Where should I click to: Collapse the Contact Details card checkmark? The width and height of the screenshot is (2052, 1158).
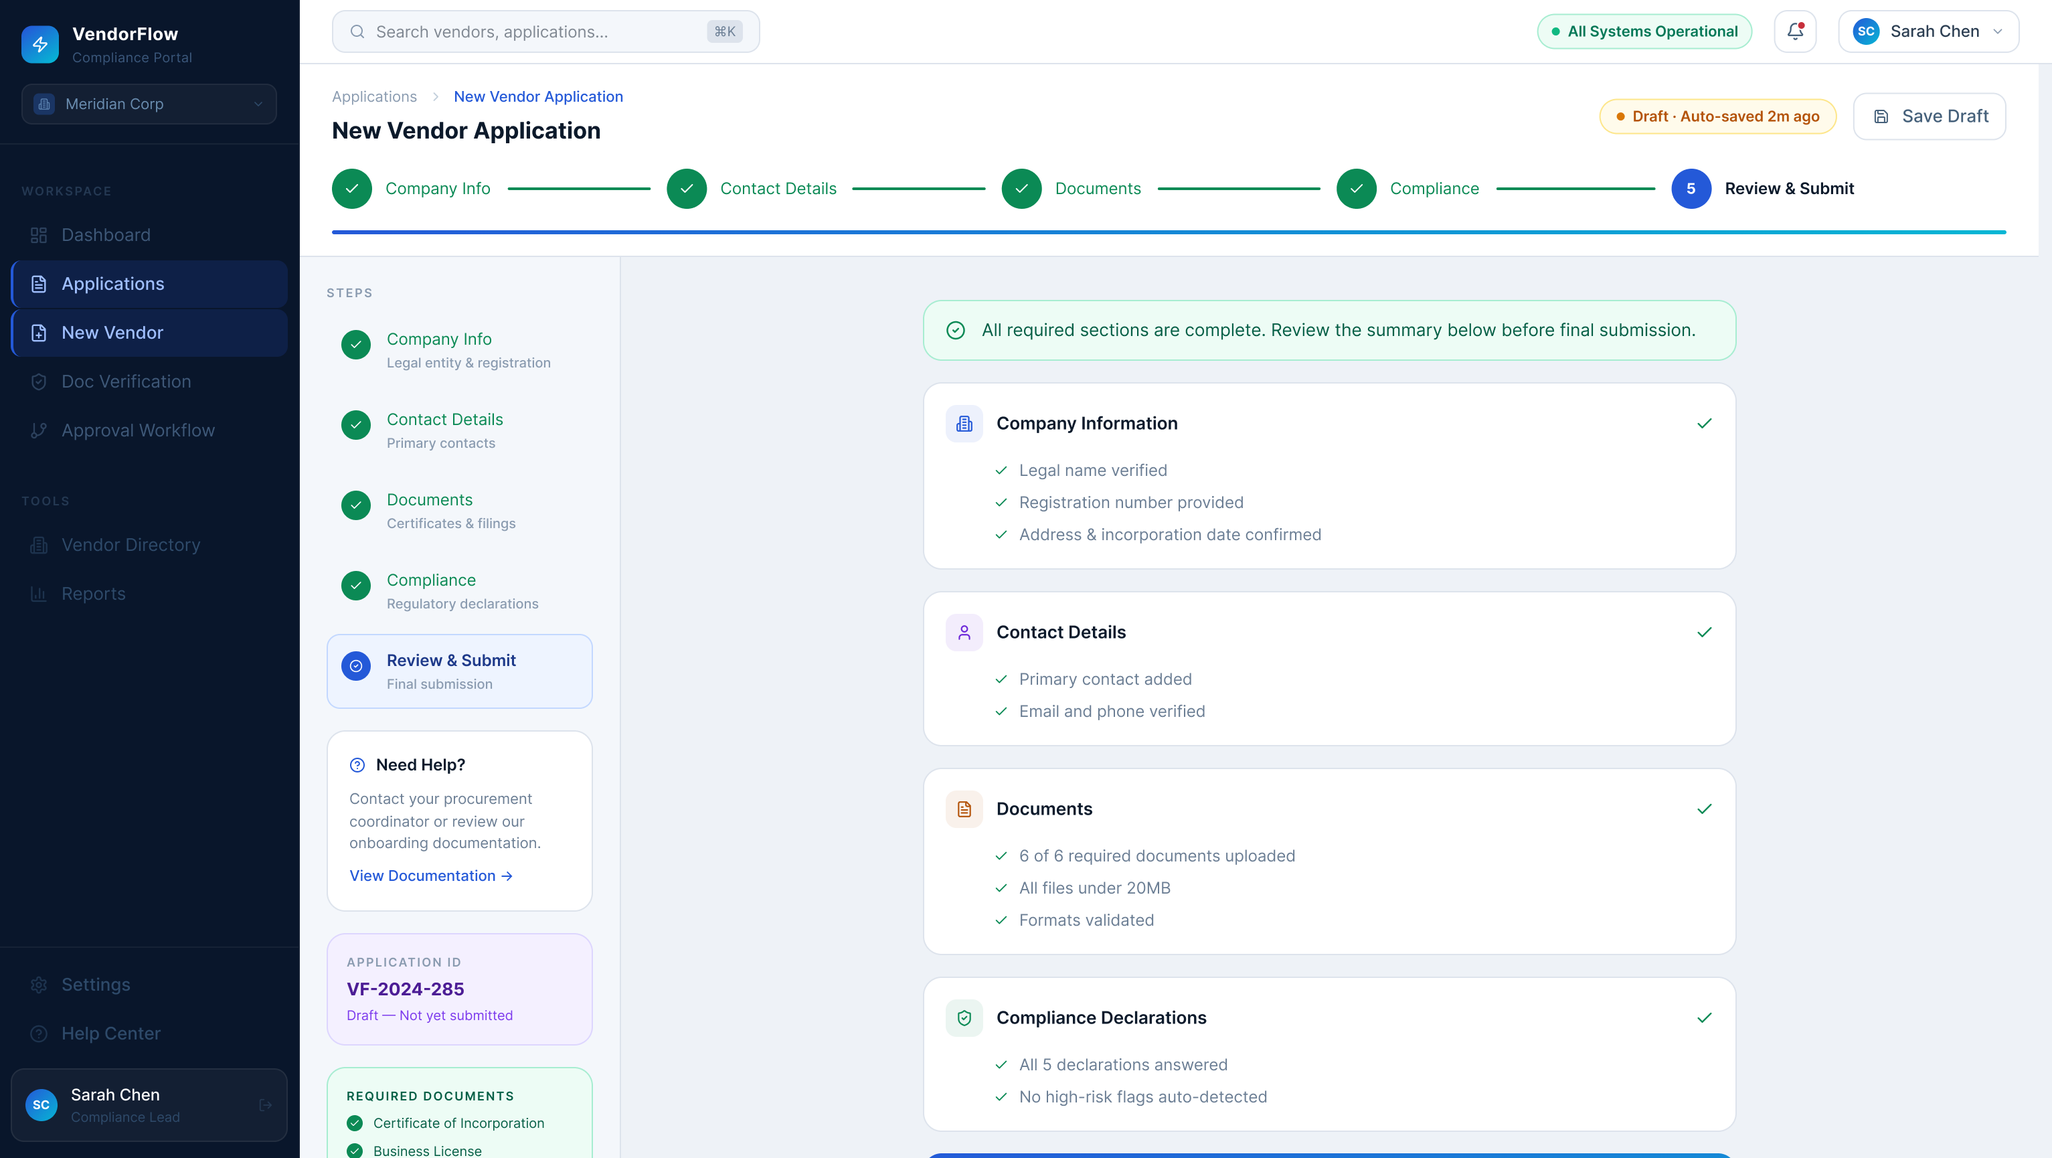coord(1704,632)
